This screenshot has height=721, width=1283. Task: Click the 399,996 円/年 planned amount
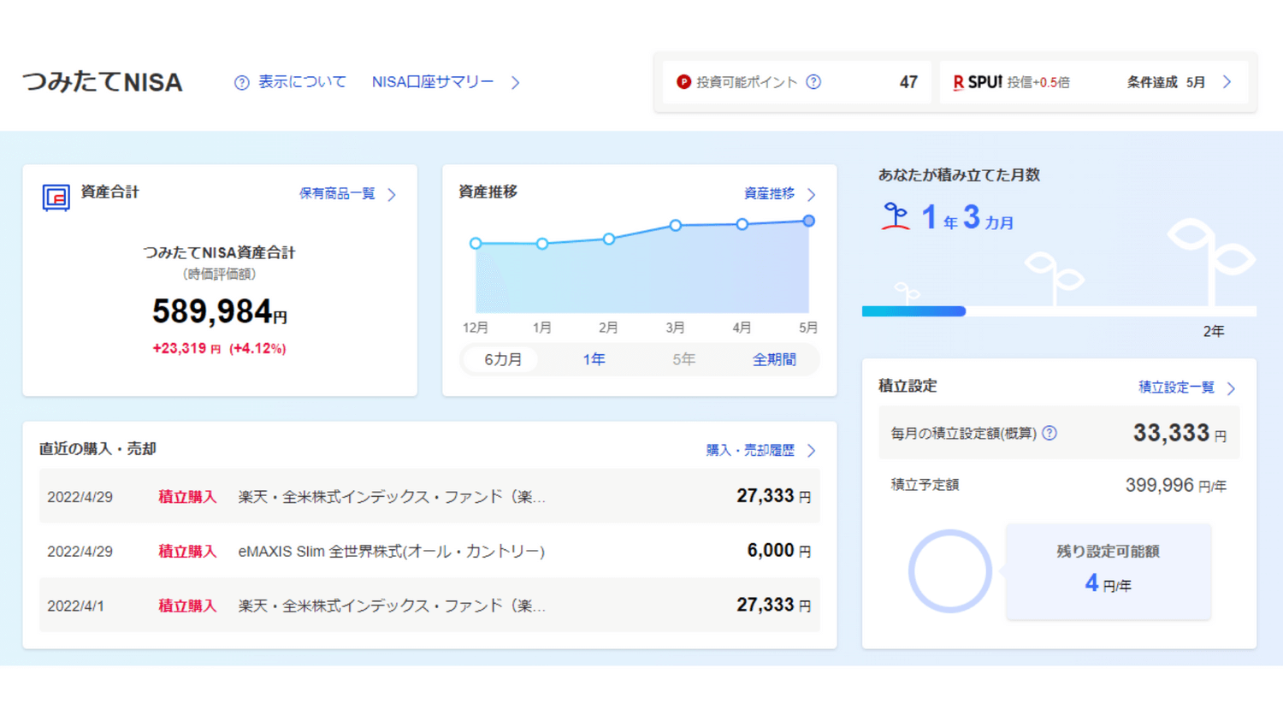tap(1175, 486)
